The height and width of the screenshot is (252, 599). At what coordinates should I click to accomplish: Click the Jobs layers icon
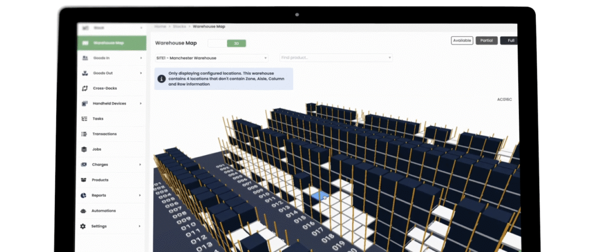tap(84, 149)
